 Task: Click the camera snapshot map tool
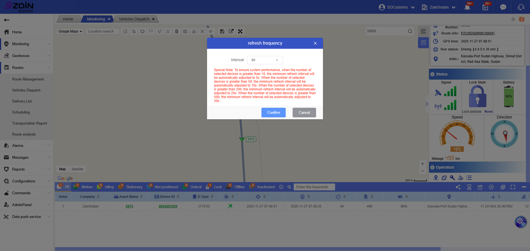point(185,31)
